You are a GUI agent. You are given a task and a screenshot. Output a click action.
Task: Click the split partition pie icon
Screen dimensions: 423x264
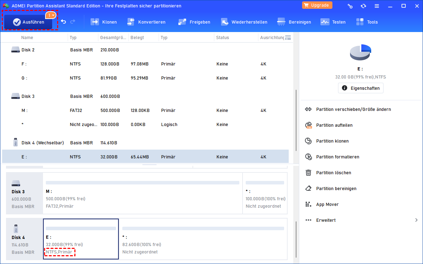[308, 125]
